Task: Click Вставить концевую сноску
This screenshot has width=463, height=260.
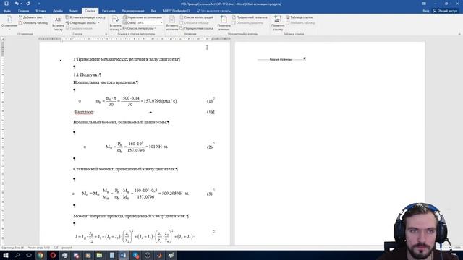Action: tap(85, 17)
